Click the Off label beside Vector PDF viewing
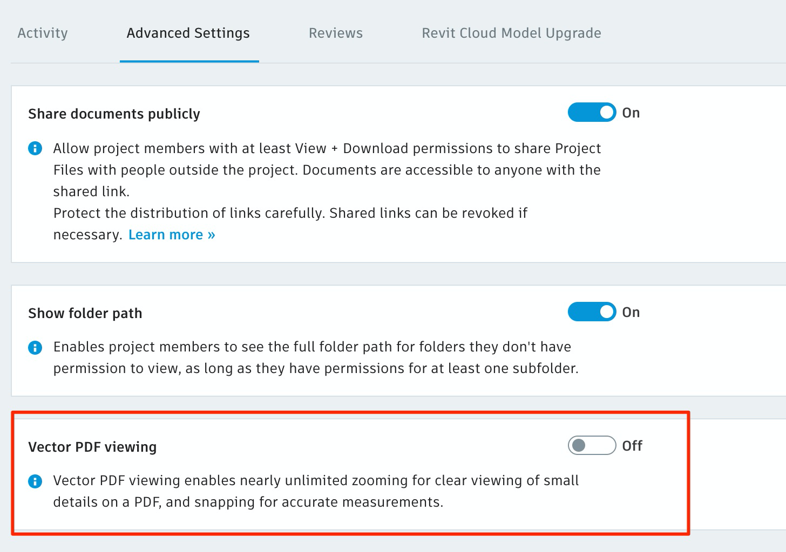 [x=632, y=446]
